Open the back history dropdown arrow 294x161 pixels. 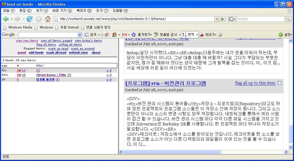click(11, 19)
